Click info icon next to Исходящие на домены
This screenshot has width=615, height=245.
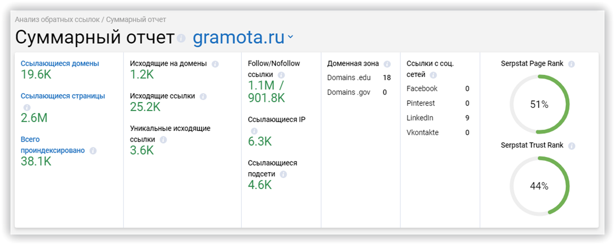click(x=215, y=64)
